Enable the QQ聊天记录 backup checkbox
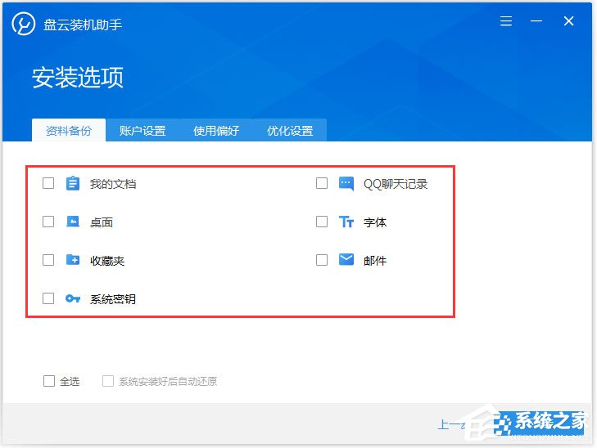Image resolution: width=597 pixels, height=448 pixels. pyautogui.click(x=322, y=183)
